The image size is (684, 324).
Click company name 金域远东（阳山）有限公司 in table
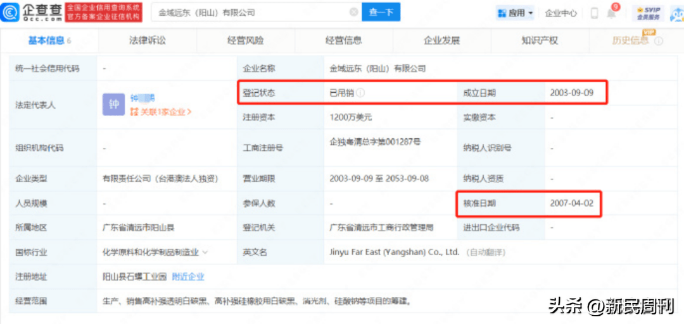tap(377, 68)
